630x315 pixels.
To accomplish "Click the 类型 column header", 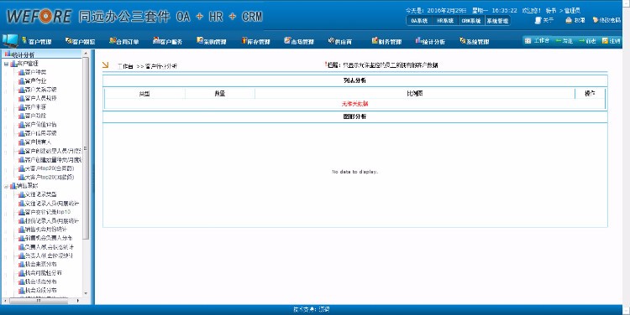I will tap(144, 93).
